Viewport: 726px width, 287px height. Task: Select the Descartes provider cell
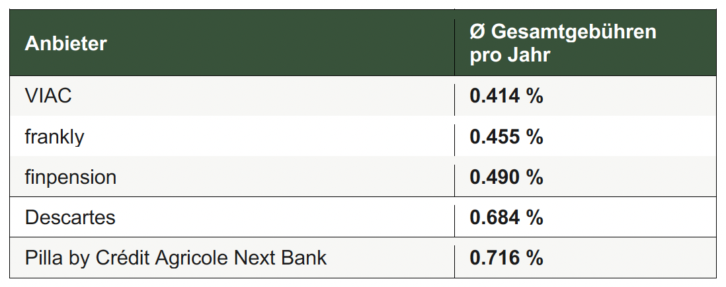[232, 217]
